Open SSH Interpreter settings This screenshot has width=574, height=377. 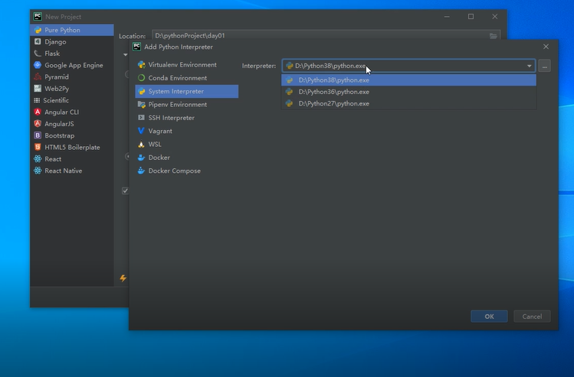187,118
